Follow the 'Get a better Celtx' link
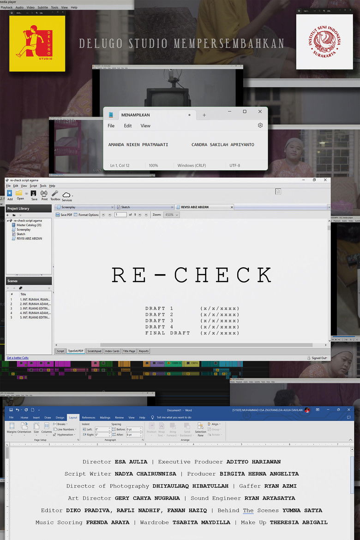The image size is (360, 540). [x=18, y=358]
